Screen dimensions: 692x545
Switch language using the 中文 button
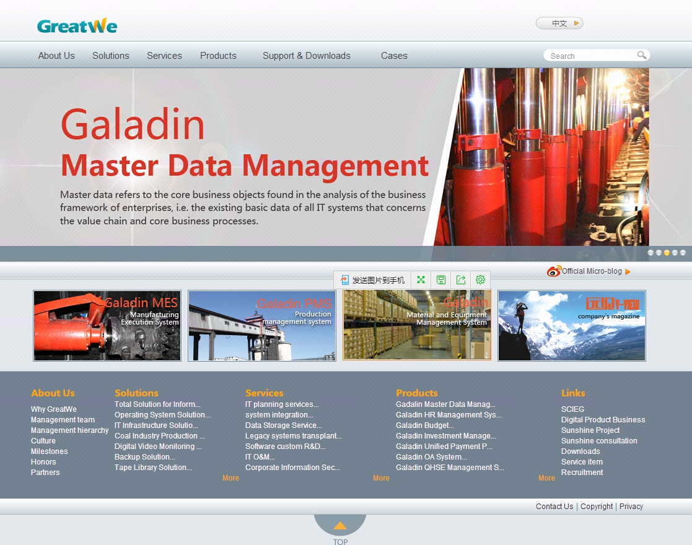point(559,24)
